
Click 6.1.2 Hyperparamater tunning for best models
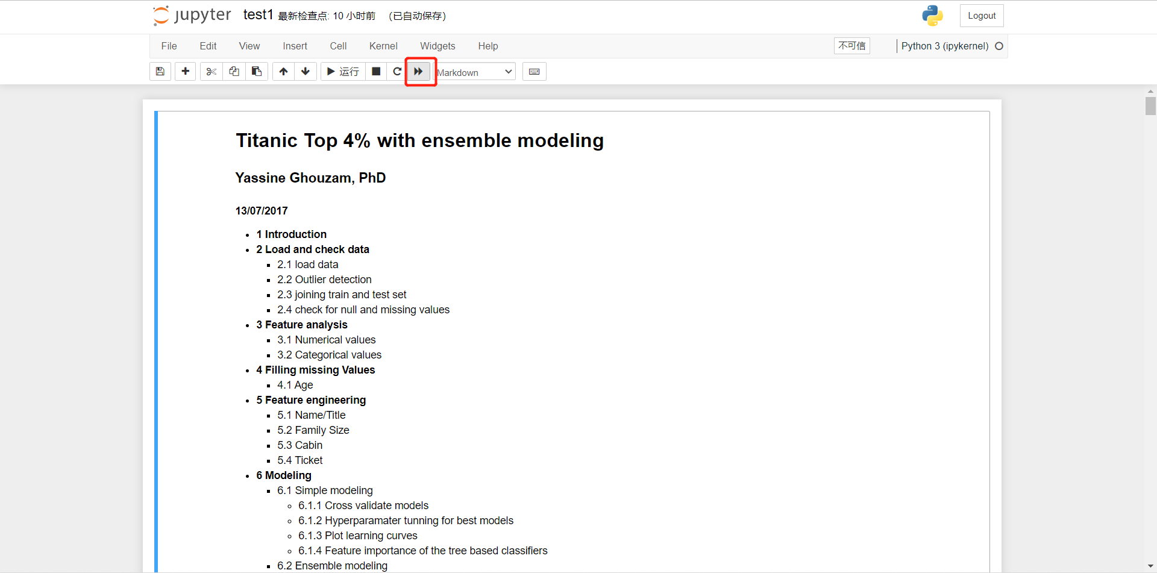click(x=406, y=521)
